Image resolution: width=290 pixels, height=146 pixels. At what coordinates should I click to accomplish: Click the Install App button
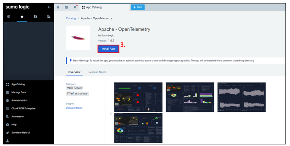click(108, 49)
